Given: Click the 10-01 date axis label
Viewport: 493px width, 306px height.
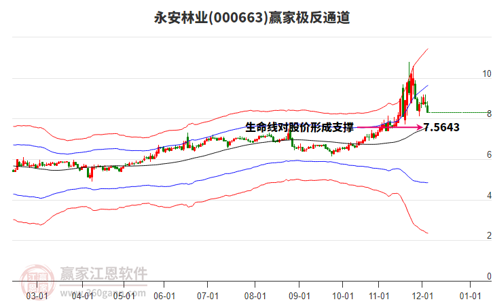Looking at the screenshot, I should (343, 296).
